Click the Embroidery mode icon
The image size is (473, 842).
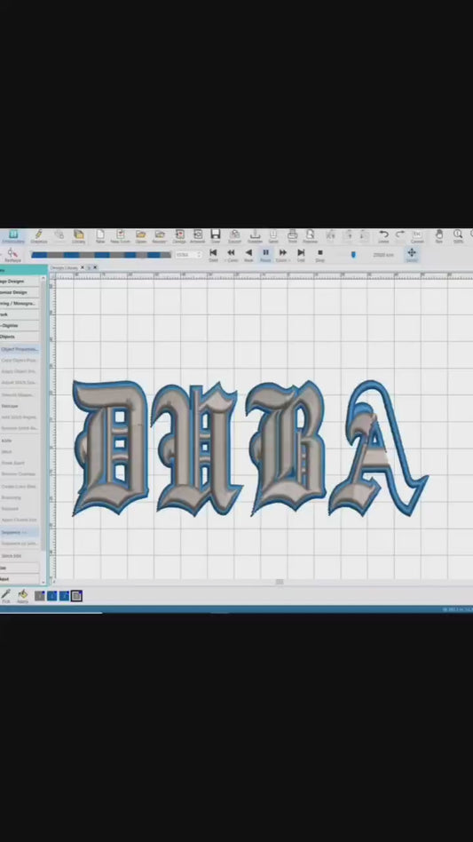(x=13, y=236)
